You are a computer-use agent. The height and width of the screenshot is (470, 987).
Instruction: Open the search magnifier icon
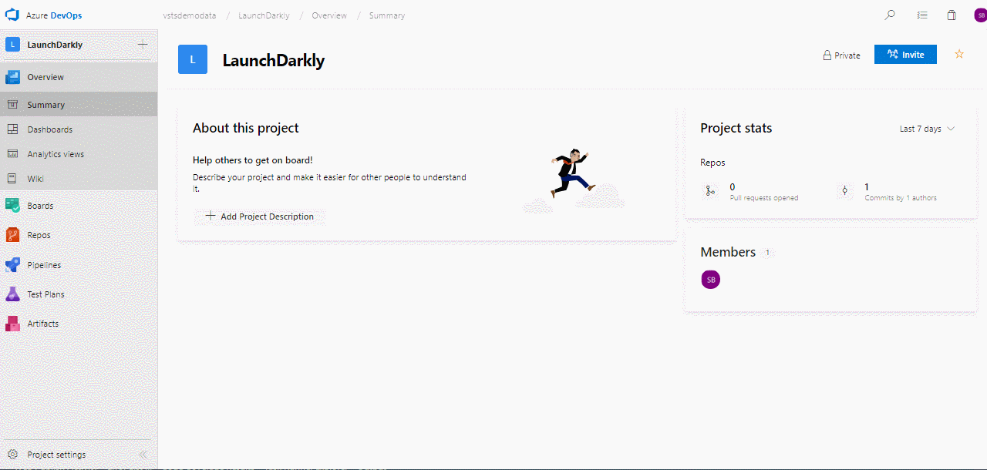[x=890, y=15]
